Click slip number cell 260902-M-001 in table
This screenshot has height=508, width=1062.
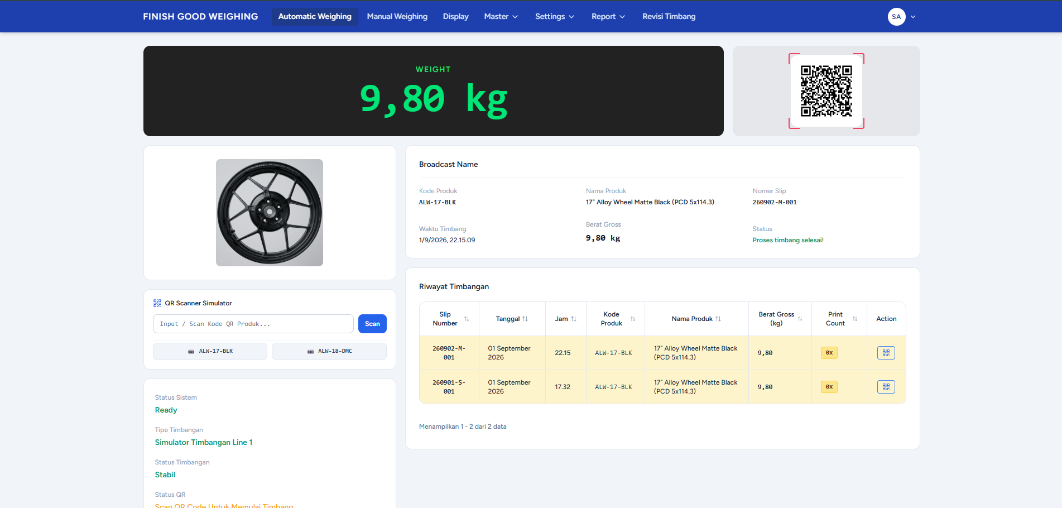click(449, 353)
